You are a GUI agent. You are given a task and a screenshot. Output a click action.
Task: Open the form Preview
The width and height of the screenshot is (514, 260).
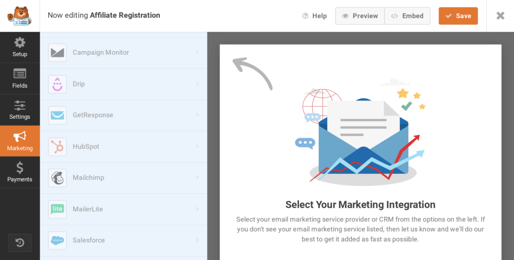360,16
